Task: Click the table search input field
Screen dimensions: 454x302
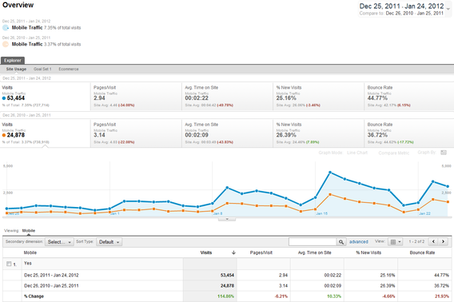Action: [x=313, y=242]
